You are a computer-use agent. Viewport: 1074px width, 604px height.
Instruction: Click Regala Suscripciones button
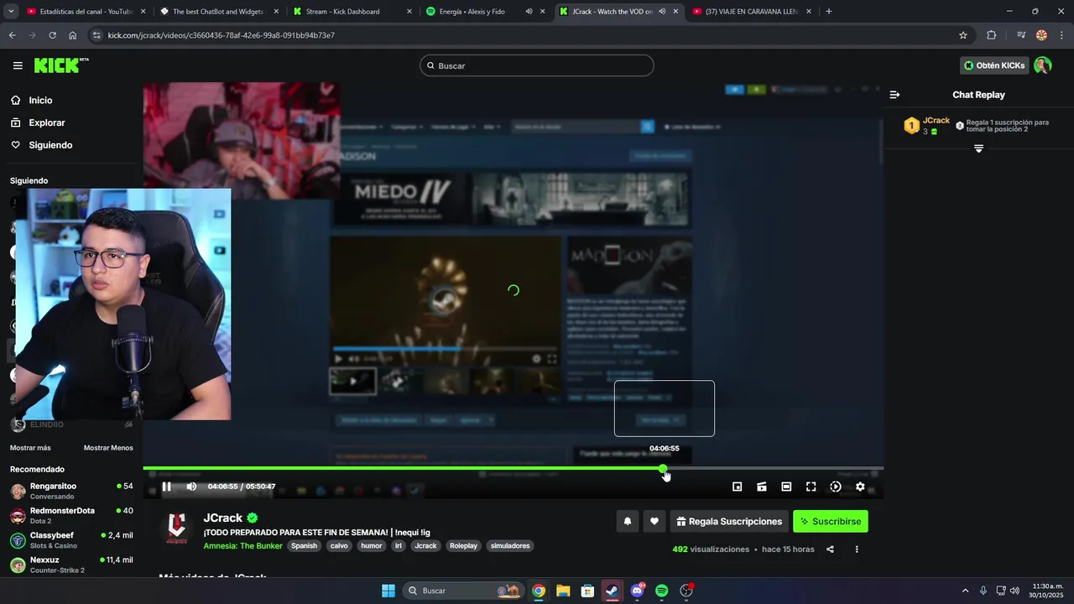click(x=729, y=521)
